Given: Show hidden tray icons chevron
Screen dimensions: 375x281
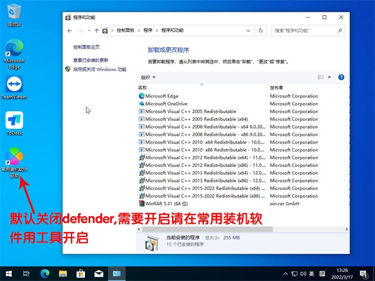Looking at the screenshot, I should (x=285, y=274).
